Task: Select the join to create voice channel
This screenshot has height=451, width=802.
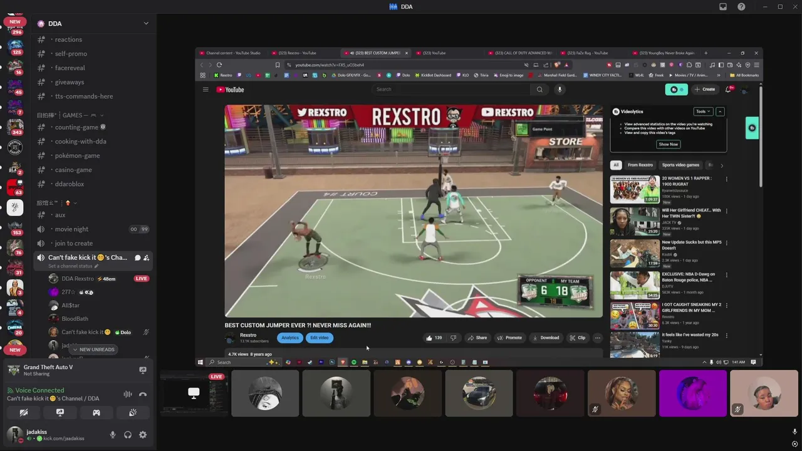Action: click(93, 243)
